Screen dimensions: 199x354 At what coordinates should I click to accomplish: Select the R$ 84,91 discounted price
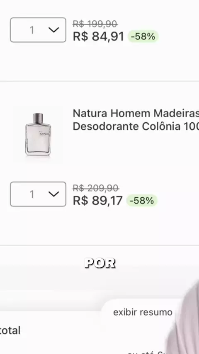point(99,36)
